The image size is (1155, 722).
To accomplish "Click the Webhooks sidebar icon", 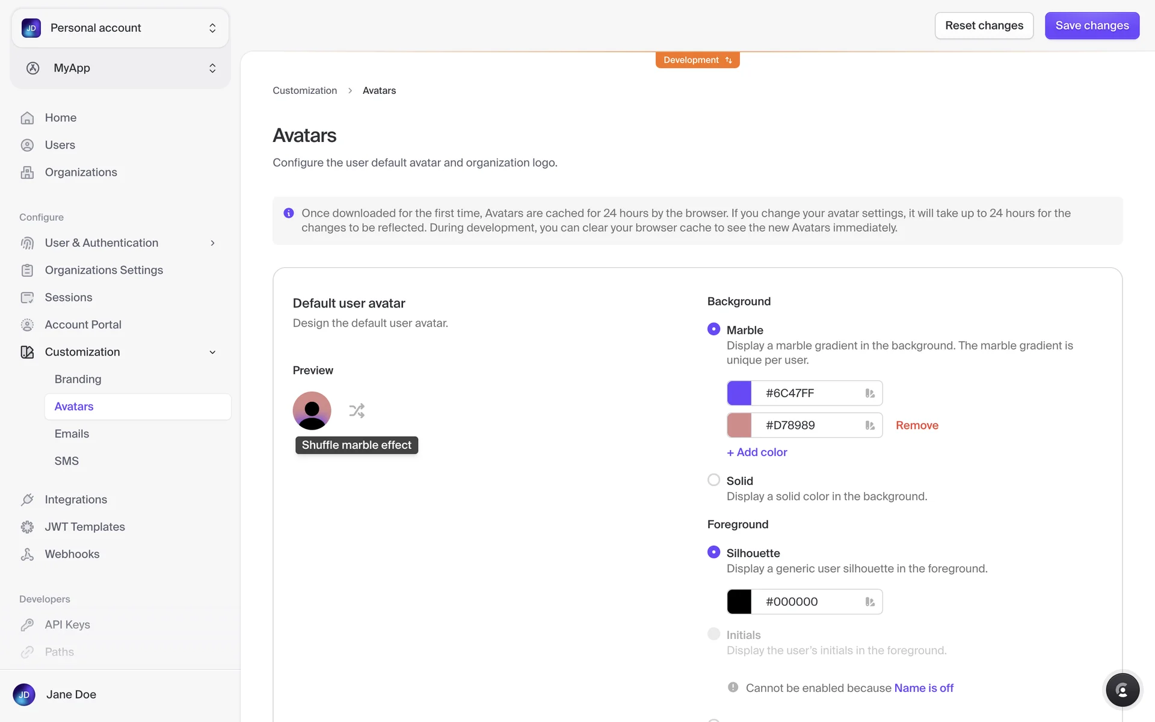I will tap(27, 554).
